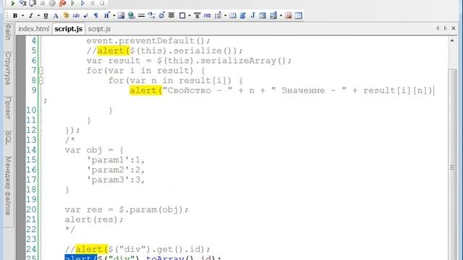Open the dropdown arrow next to heading H

pos(114,16)
